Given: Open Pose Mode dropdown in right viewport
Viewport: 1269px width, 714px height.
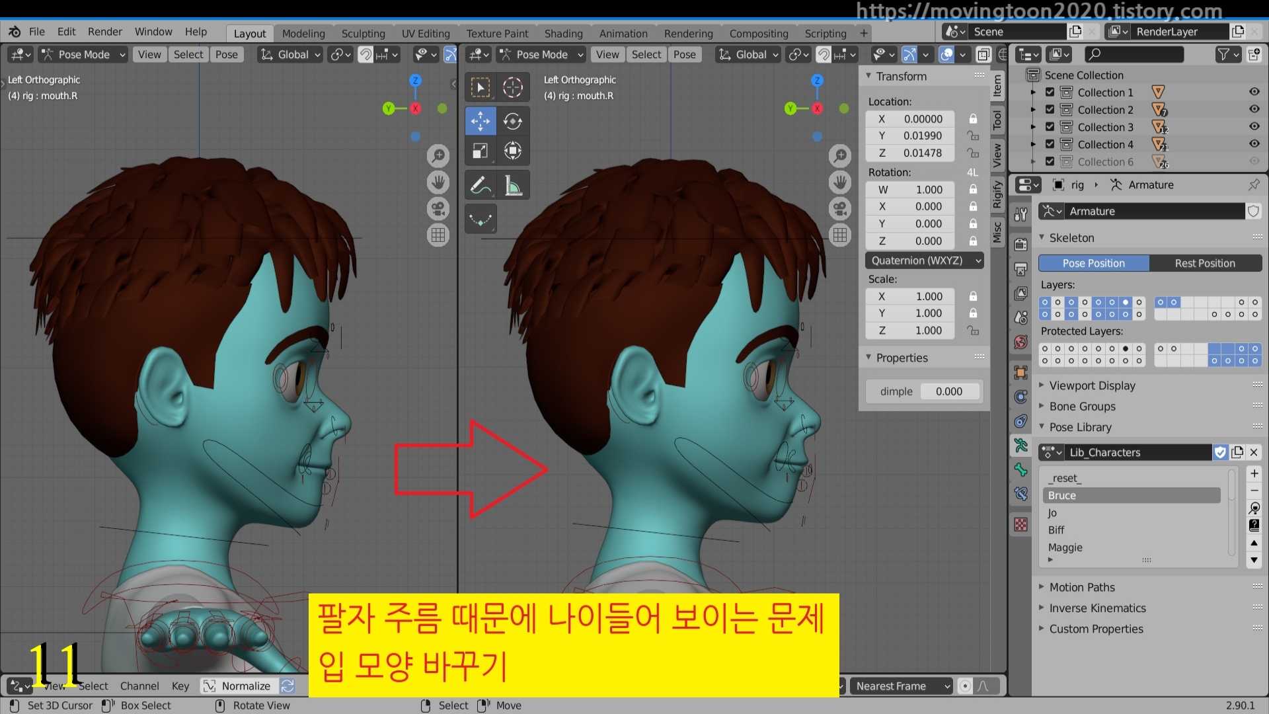Looking at the screenshot, I should [x=541, y=55].
